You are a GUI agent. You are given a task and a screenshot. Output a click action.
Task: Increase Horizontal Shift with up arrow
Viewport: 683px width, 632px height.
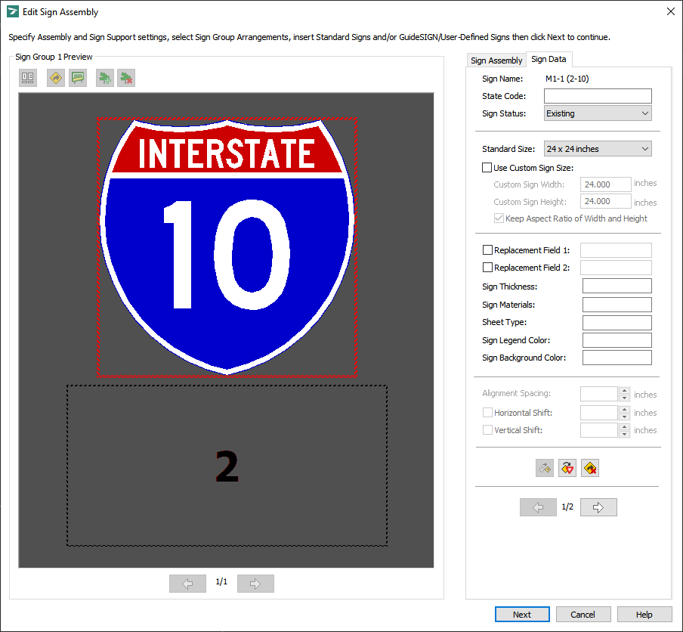point(625,409)
